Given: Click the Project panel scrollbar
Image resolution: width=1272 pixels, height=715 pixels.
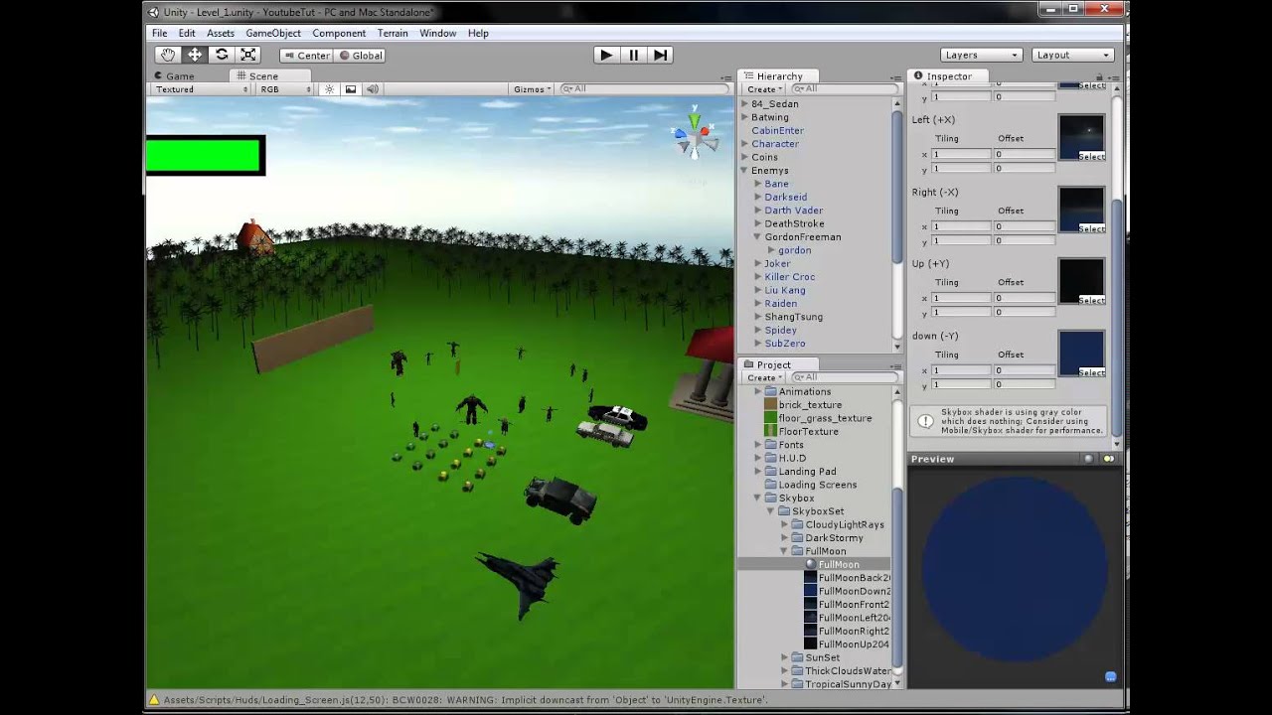Looking at the screenshot, I should tap(897, 576).
